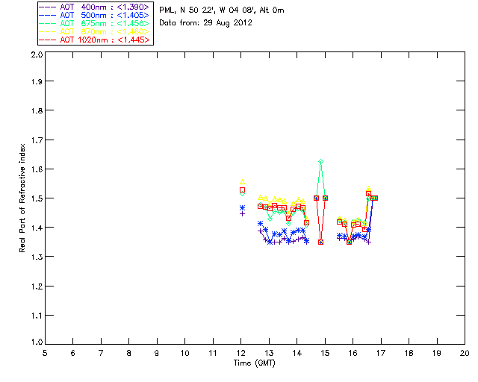The image size is (478, 382).
Task: Click the 8 label on the time axis
Action: [129, 353]
